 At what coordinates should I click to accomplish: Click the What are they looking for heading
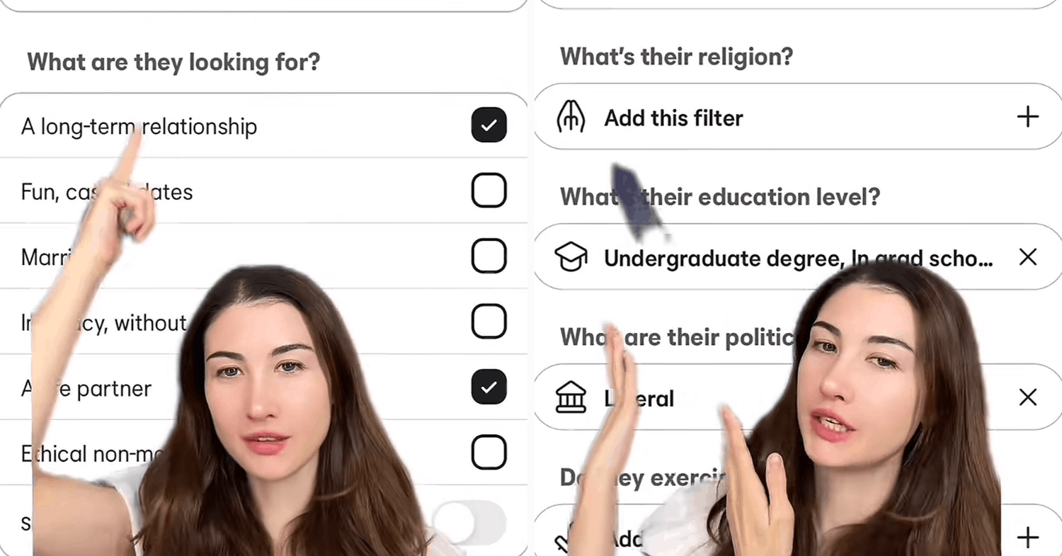point(173,62)
